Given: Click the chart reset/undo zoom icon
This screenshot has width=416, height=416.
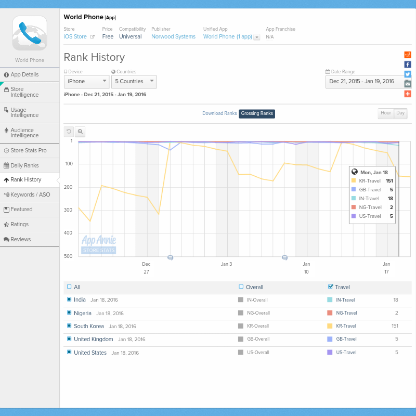Looking at the screenshot, I should point(69,132).
